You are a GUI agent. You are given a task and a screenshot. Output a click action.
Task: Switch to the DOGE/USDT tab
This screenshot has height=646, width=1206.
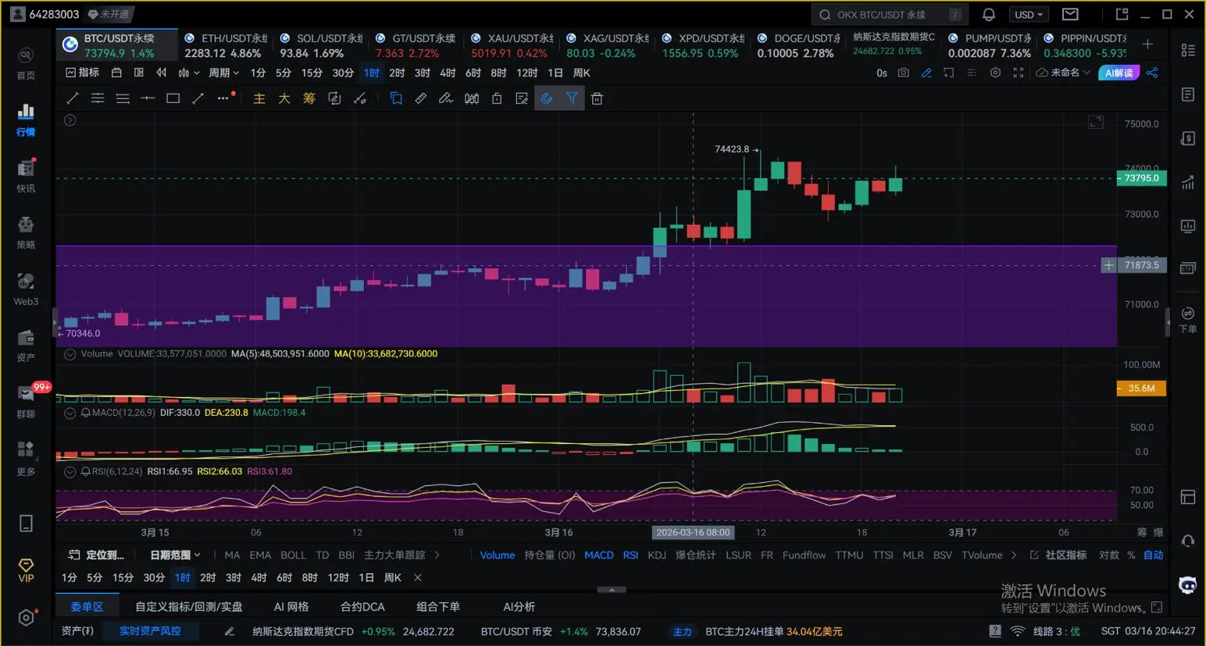[x=797, y=45]
